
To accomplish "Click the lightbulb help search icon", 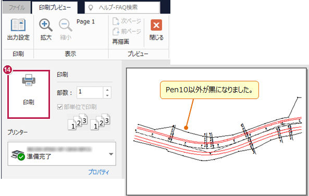I will [91, 8].
